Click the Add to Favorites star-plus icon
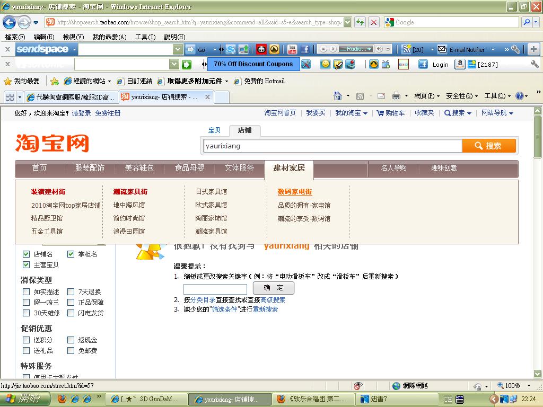The height and width of the screenshot is (407, 543). (55, 81)
